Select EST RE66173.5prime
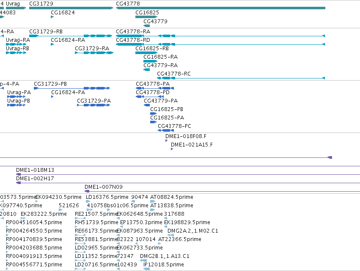Viewport: 360px width, 271px height. 80,235
